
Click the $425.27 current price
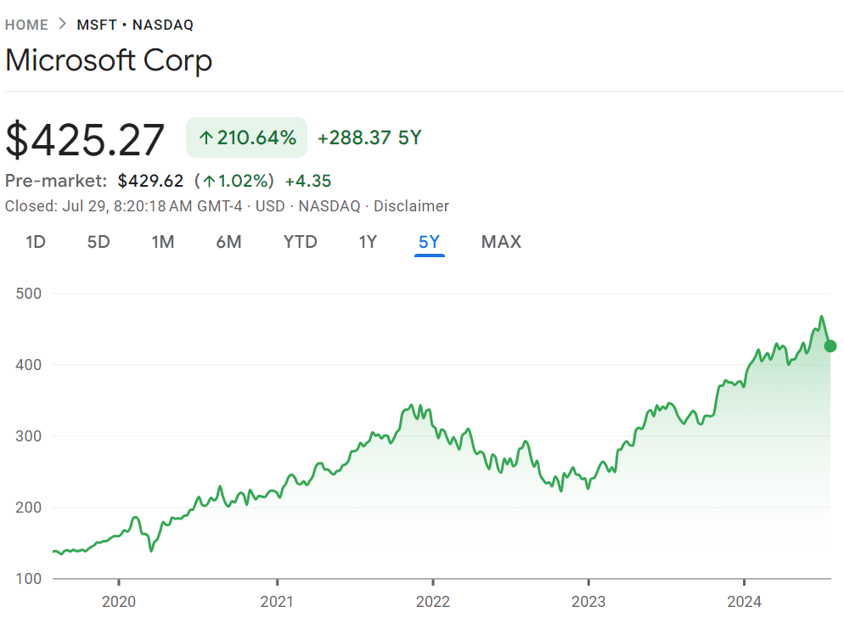85,139
